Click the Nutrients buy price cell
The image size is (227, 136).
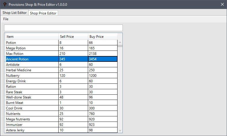point(103,114)
